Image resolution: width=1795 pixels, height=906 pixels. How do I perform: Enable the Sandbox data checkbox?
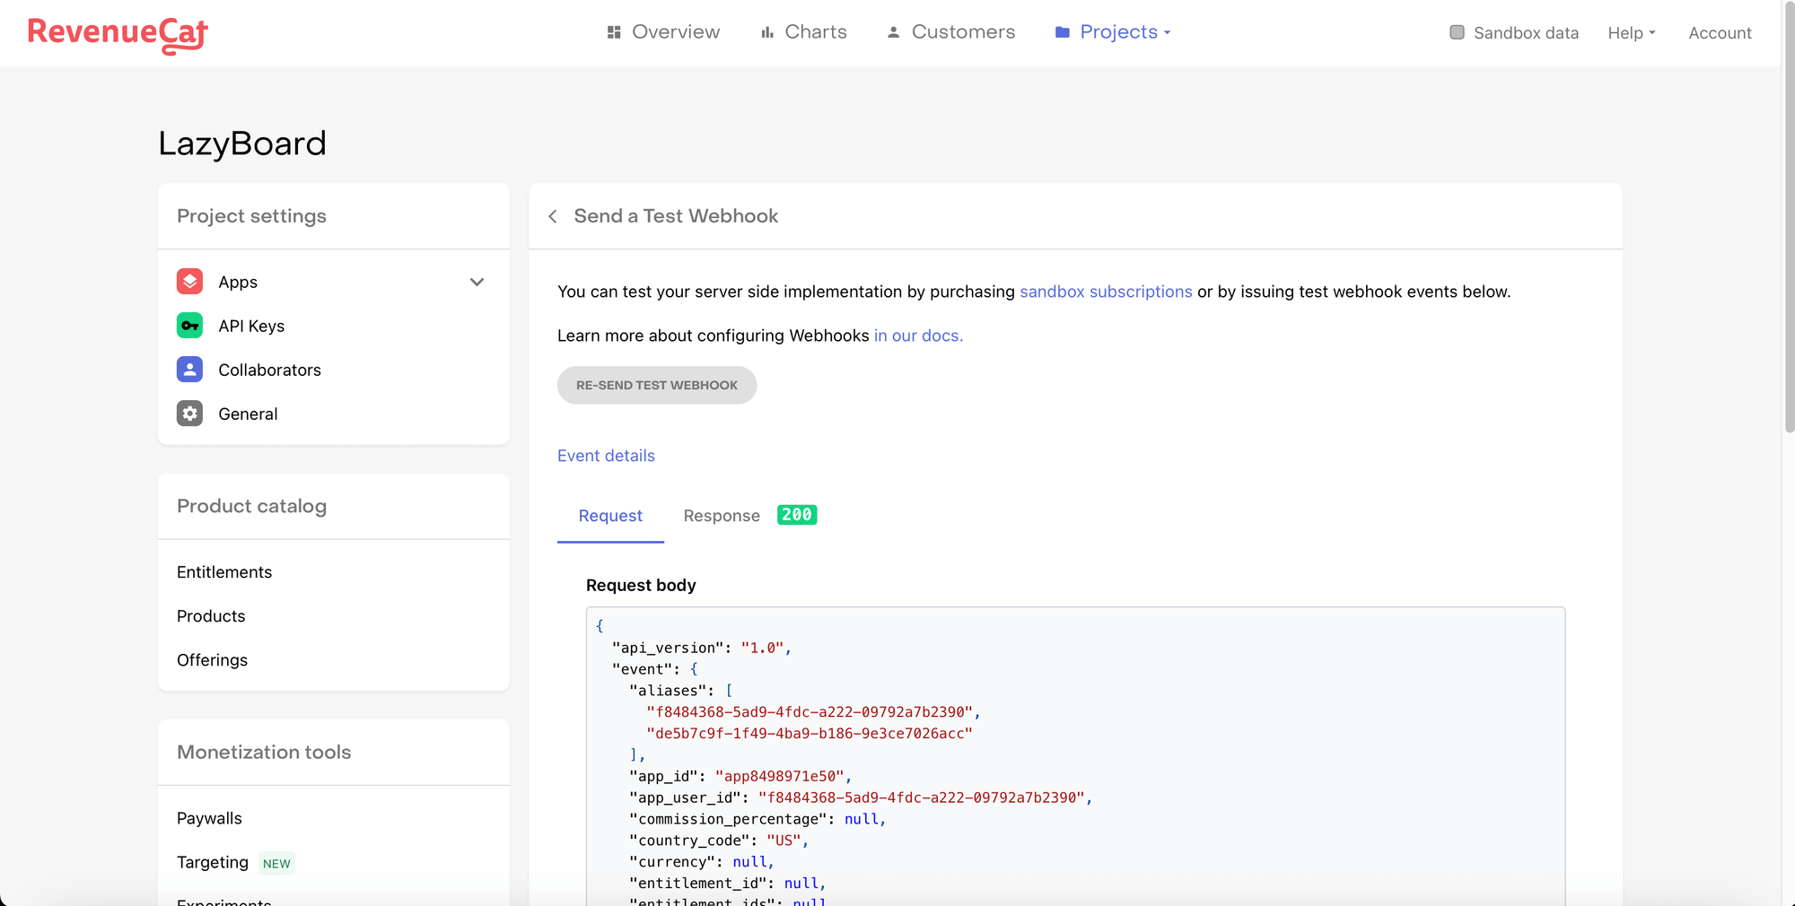click(x=1457, y=32)
